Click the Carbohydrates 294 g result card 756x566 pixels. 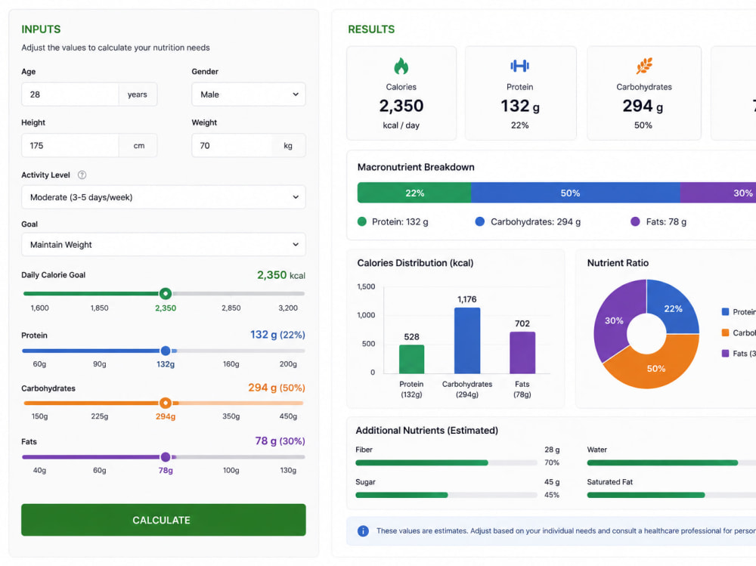click(643, 93)
